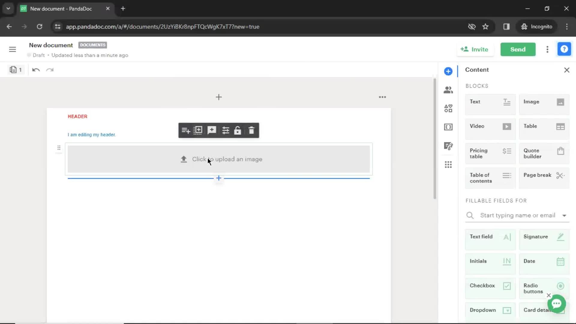Select the lock block icon in toolbar
Screen dimensions: 576x324
click(x=238, y=130)
